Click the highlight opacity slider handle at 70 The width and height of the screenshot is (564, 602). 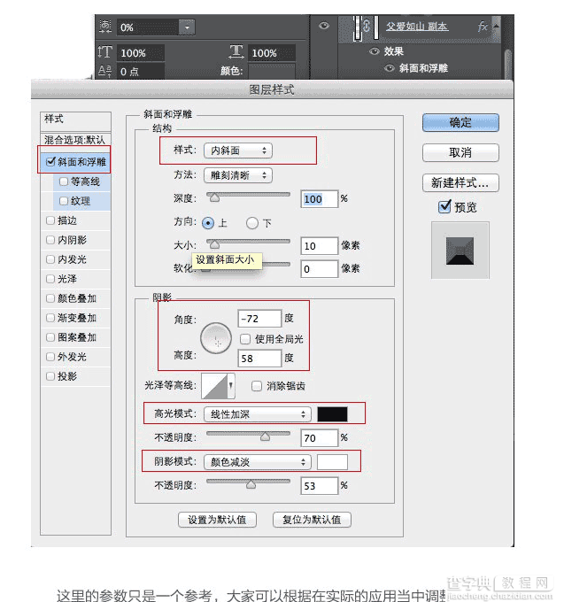pyautogui.click(x=265, y=436)
